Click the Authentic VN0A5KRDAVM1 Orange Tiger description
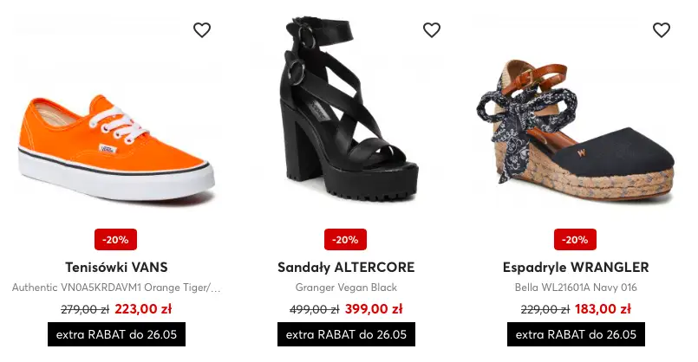698x362 pixels. pyautogui.click(x=116, y=288)
